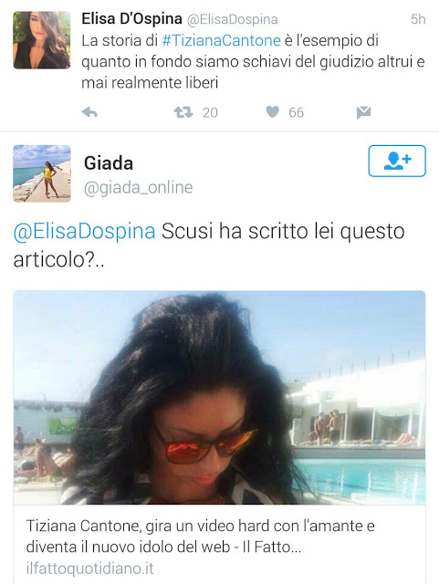Screen dimensions: 439x584
Task: Open Elisa D'Ospina's profile picture
Action: click(42, 40)
